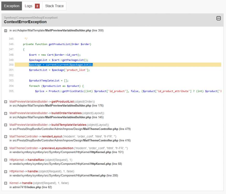Expand the HttpKernel handle trace entry

click(6, 171)
